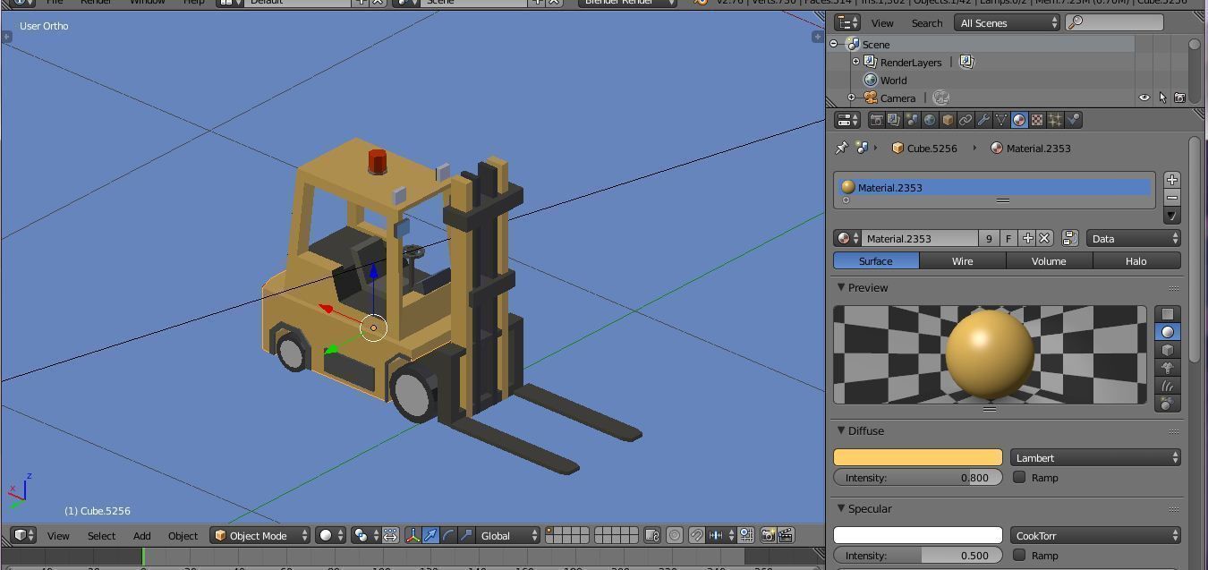Open the World properties tab

930,120
